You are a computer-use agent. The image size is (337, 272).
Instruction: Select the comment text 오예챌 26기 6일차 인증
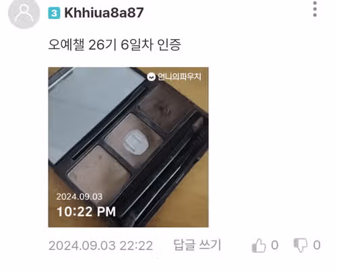pos(115,44)
